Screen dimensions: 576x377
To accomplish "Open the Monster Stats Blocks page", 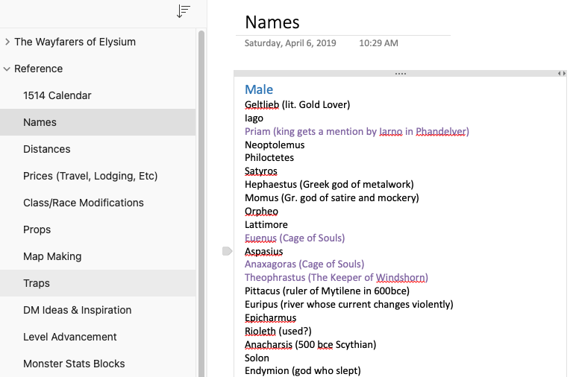I will (74, 364).
